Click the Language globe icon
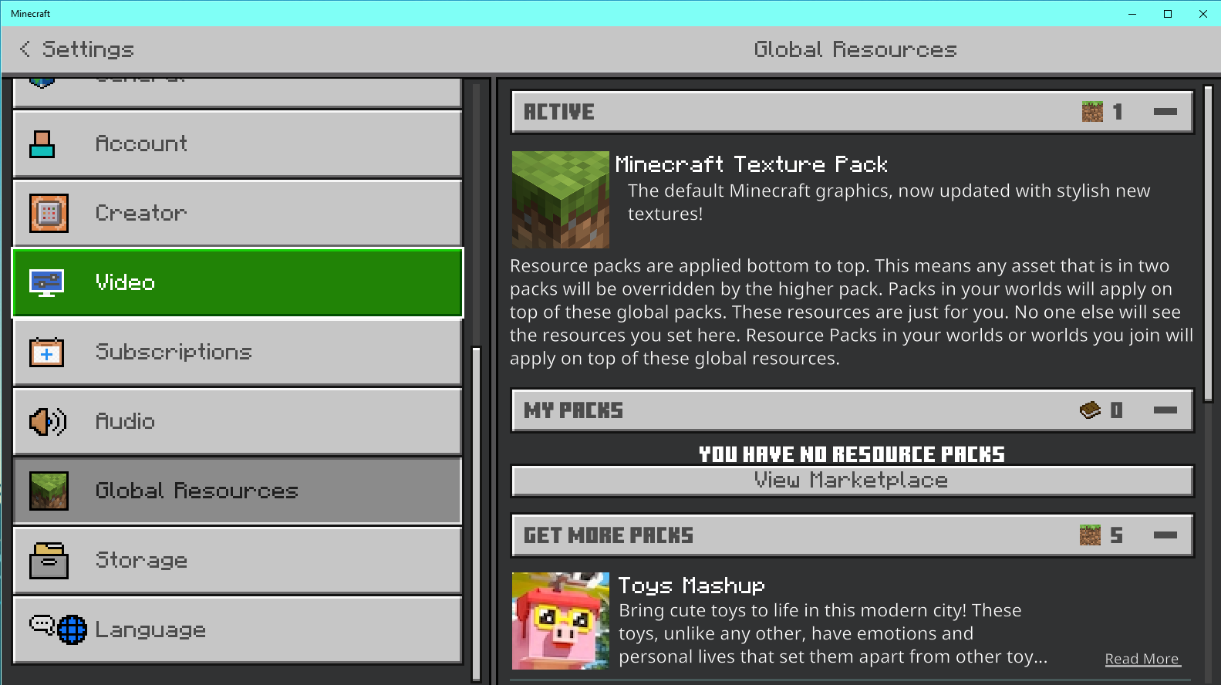 click(x=73, y=630)
